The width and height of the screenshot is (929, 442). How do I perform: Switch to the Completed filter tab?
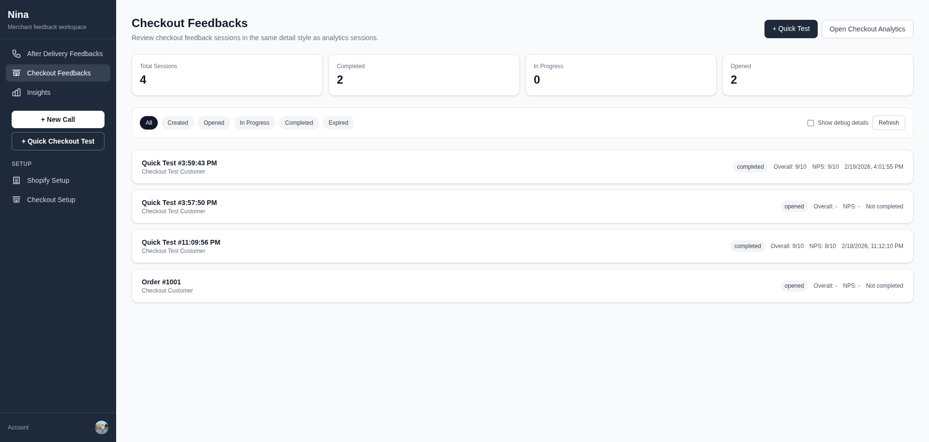click(299, 123)
